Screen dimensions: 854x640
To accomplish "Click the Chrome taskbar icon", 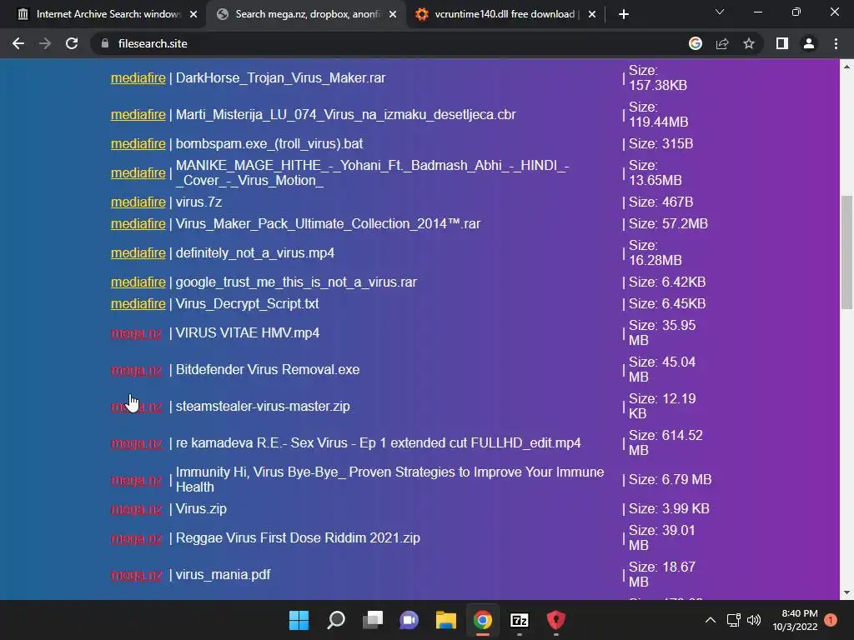I will [x=483, y=620].
